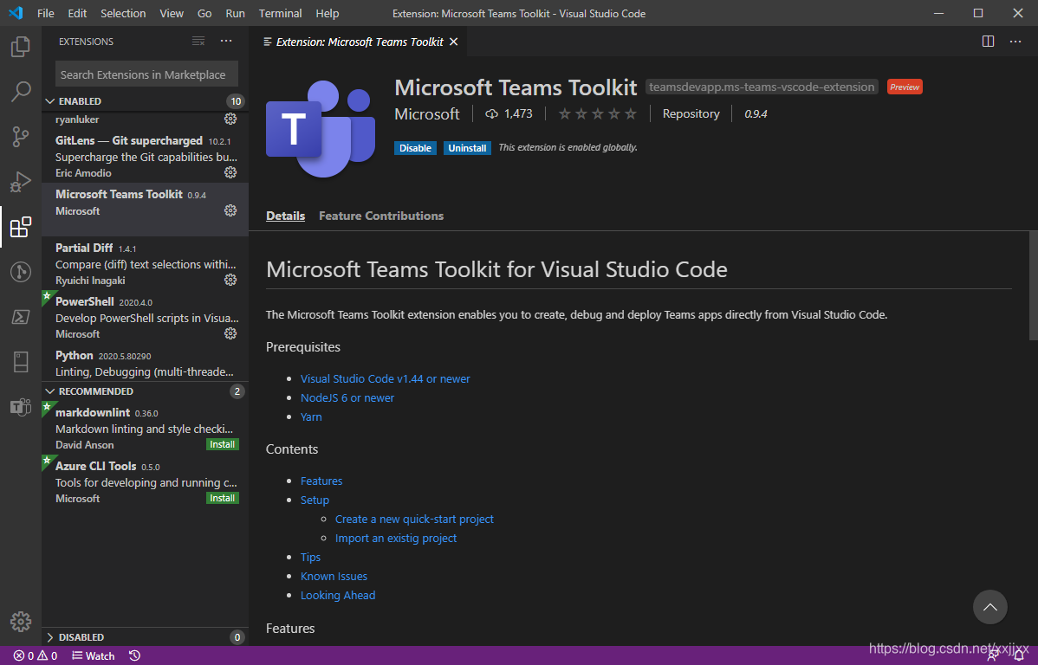This screenshot has height=665, width=1038.
Task: Open Visual Studio Code v1.44 or newer link
Action: click(x=386, y=378)
